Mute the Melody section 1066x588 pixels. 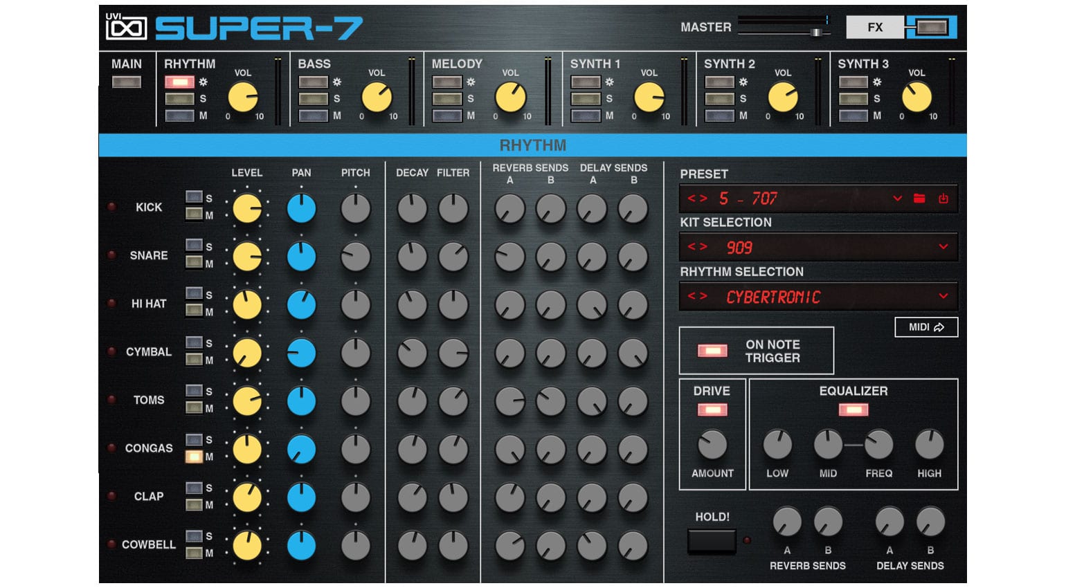pyautogui.click(x=446, y=116)
